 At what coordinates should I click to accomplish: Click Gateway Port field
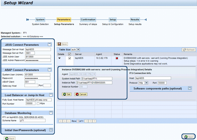(x=47, y=85)
